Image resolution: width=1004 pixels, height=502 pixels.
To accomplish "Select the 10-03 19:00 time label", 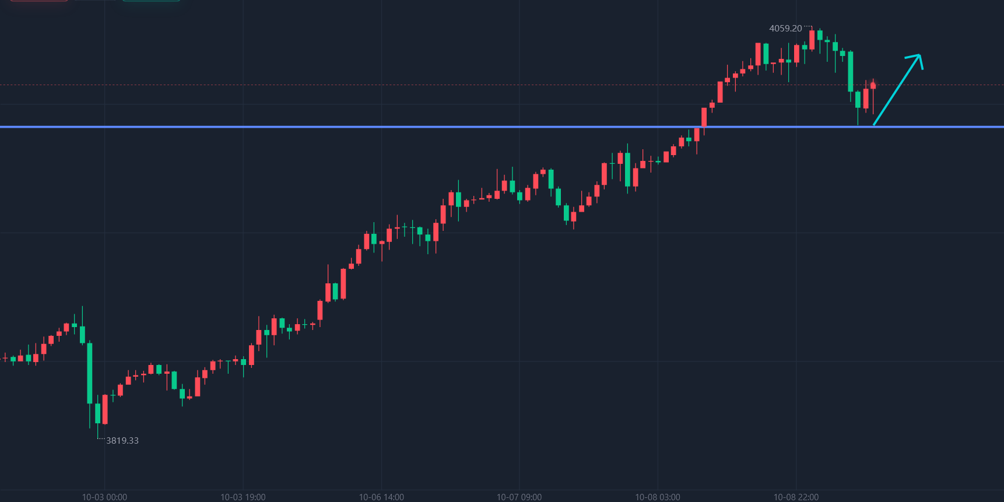I will click(x=243, y=497).
